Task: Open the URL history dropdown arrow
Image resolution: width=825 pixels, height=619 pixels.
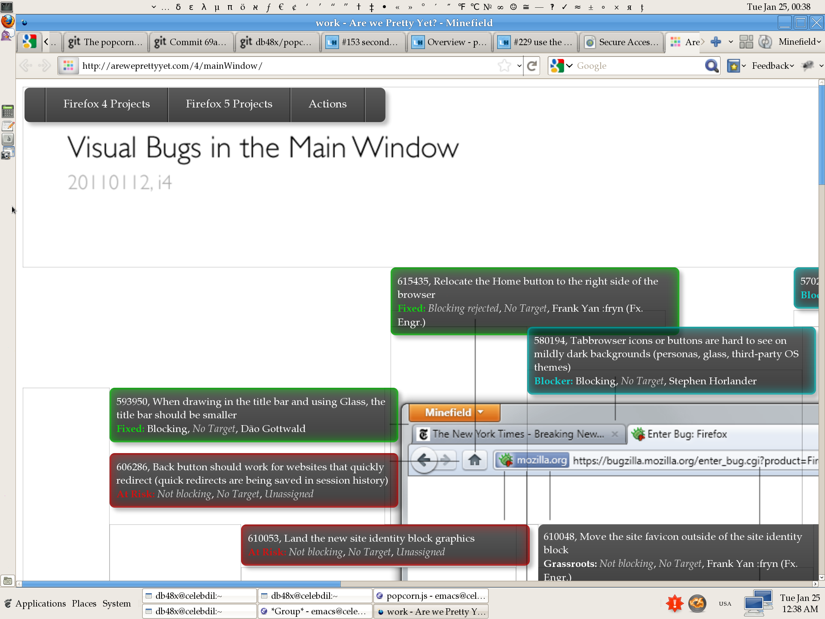Action: (x=519, y=66)
